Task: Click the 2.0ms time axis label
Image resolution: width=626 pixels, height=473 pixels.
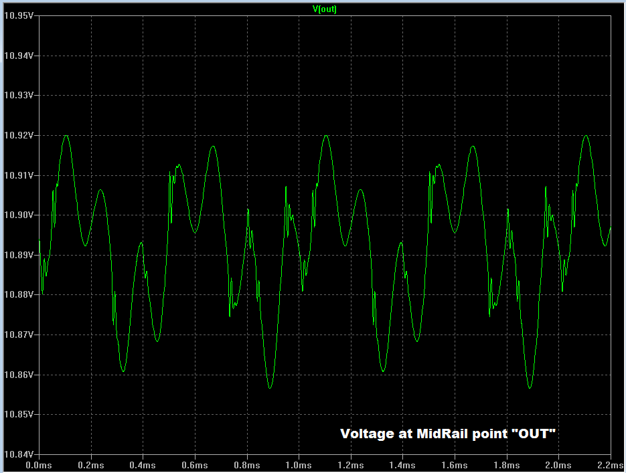Action: [x=558, y=465]
